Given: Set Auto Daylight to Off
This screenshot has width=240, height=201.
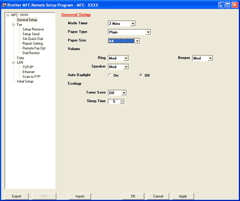Looking at the screenshot, I should point(141,75).
